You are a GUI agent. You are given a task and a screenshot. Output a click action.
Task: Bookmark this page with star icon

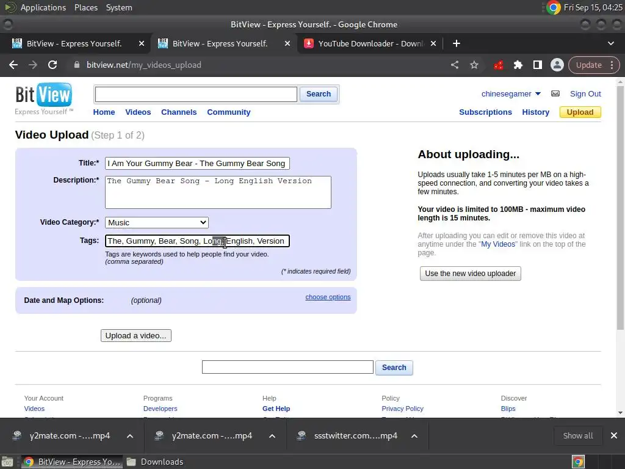(474, 65)
